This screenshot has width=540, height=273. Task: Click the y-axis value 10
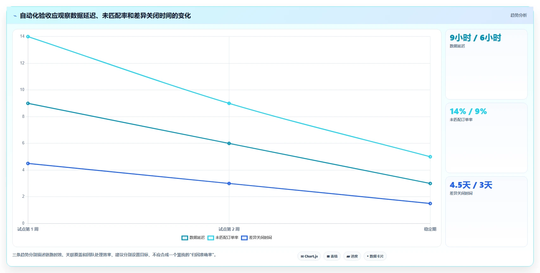[22, 90]
